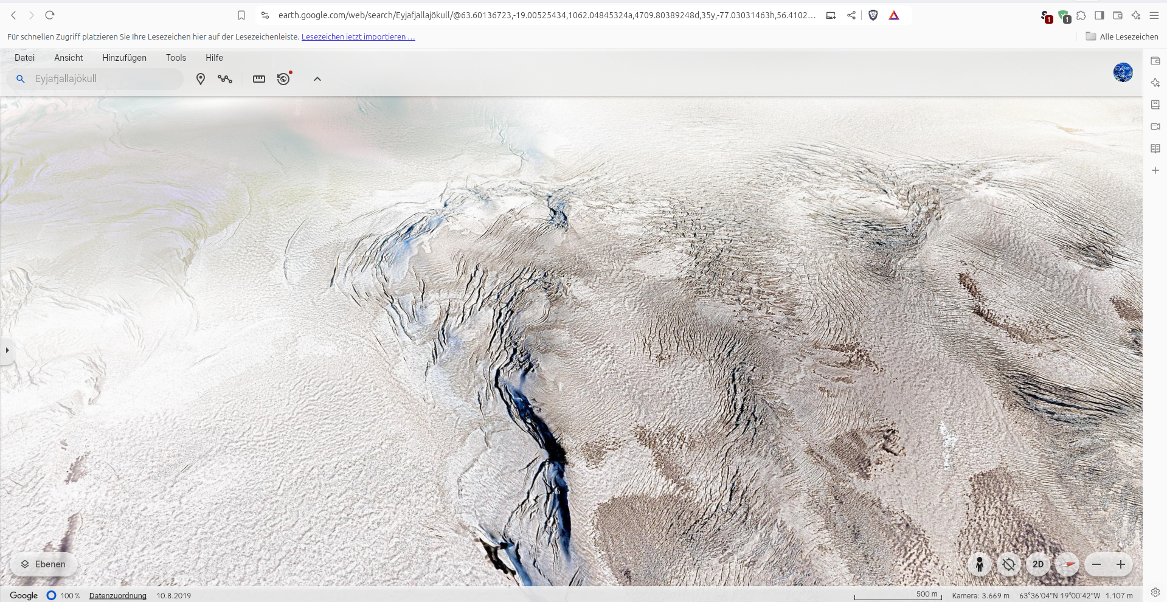
Task: Open the Google account avatar
Action: click(1123, 72)
